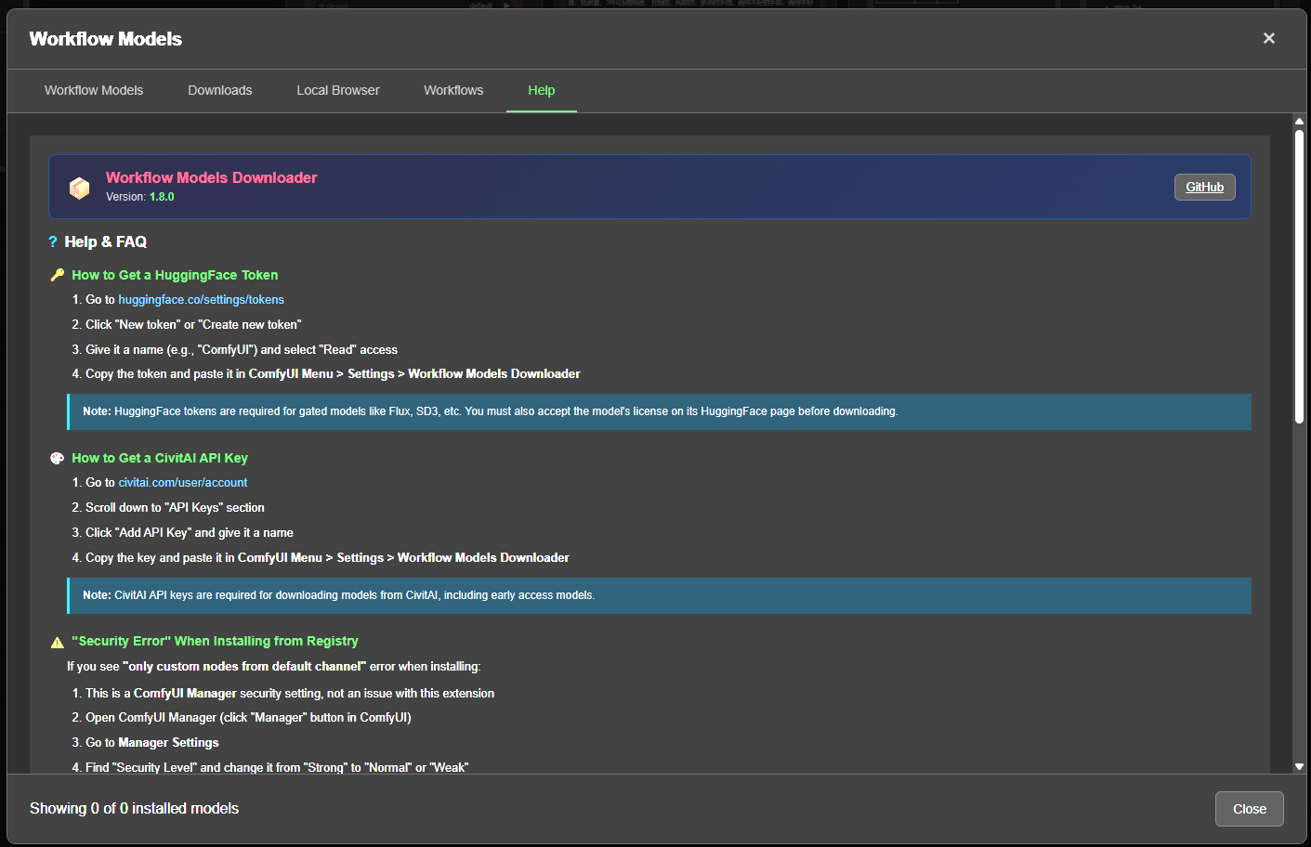
Task: Click "How to Get a CivitAI API Key" heading
Action: (x=160, y=458)
